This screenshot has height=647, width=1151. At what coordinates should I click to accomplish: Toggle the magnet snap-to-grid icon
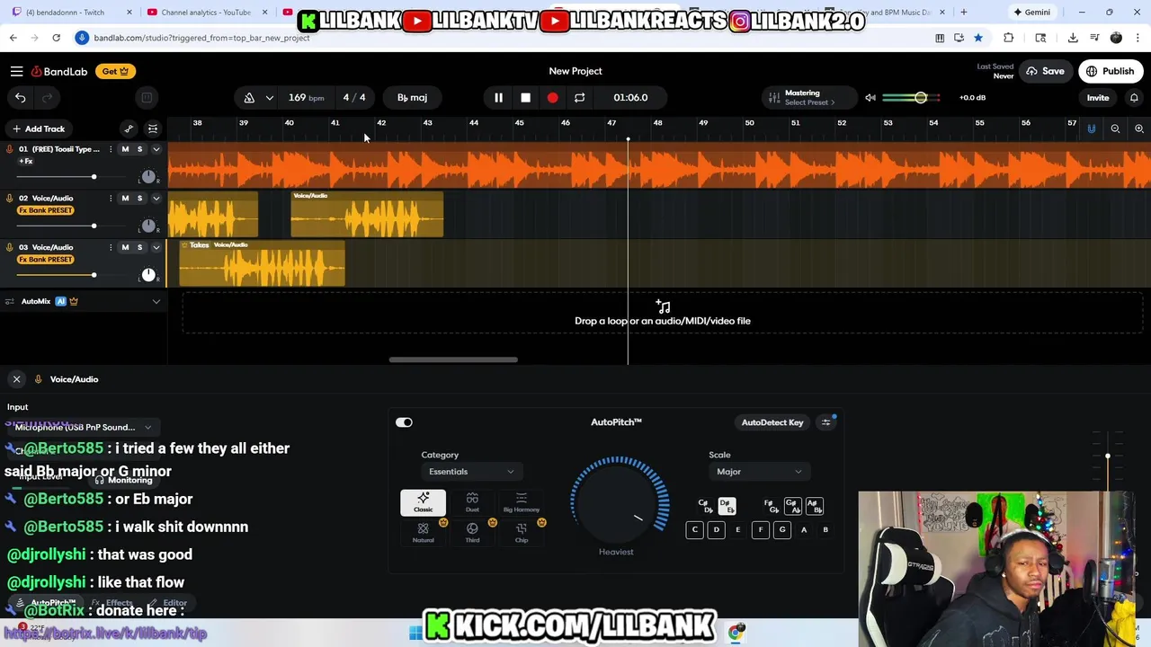[x=1091, y=129]
